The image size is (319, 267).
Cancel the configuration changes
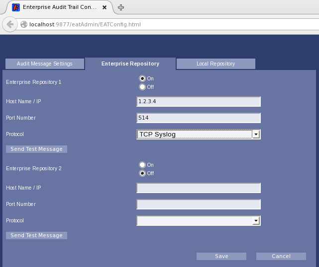coord(281,256)
